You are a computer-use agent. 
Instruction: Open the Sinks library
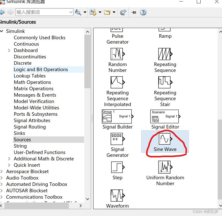pos(19,133)
